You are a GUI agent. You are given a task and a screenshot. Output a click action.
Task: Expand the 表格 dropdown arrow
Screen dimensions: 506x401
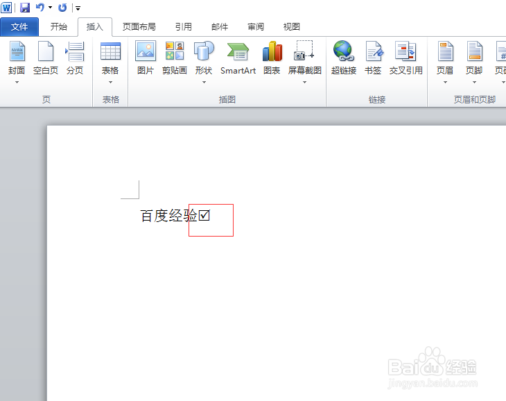(110, 83)
